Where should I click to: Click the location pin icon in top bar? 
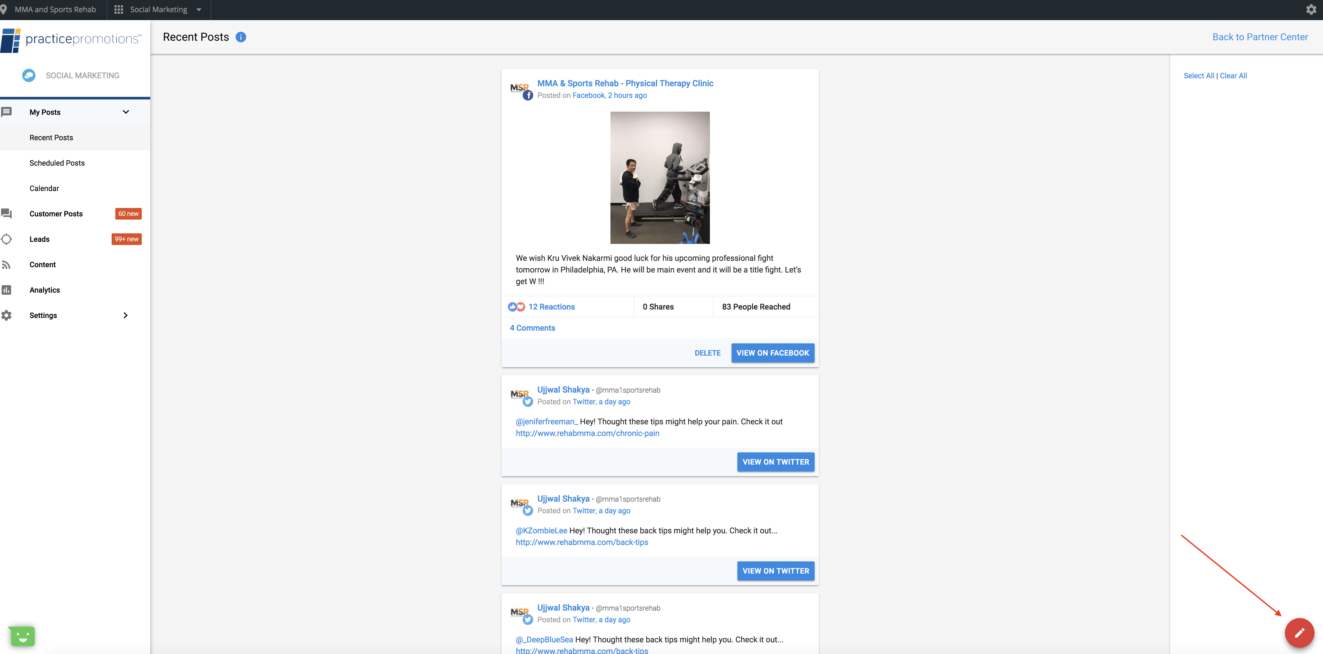tap(4, 9)
